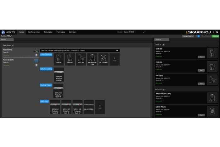220x147 pixels.
Task: Click the Canon XC group heading
Action: 158,45
